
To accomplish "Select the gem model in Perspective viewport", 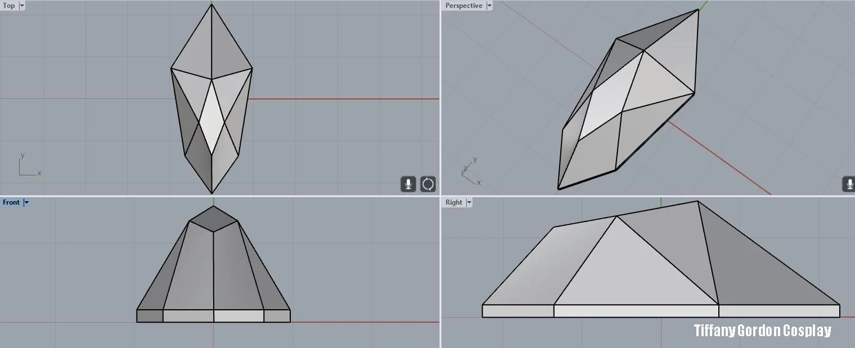I will (629, 100).
